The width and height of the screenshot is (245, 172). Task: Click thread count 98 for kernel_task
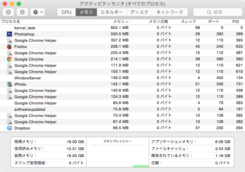(x=198, y=28)
